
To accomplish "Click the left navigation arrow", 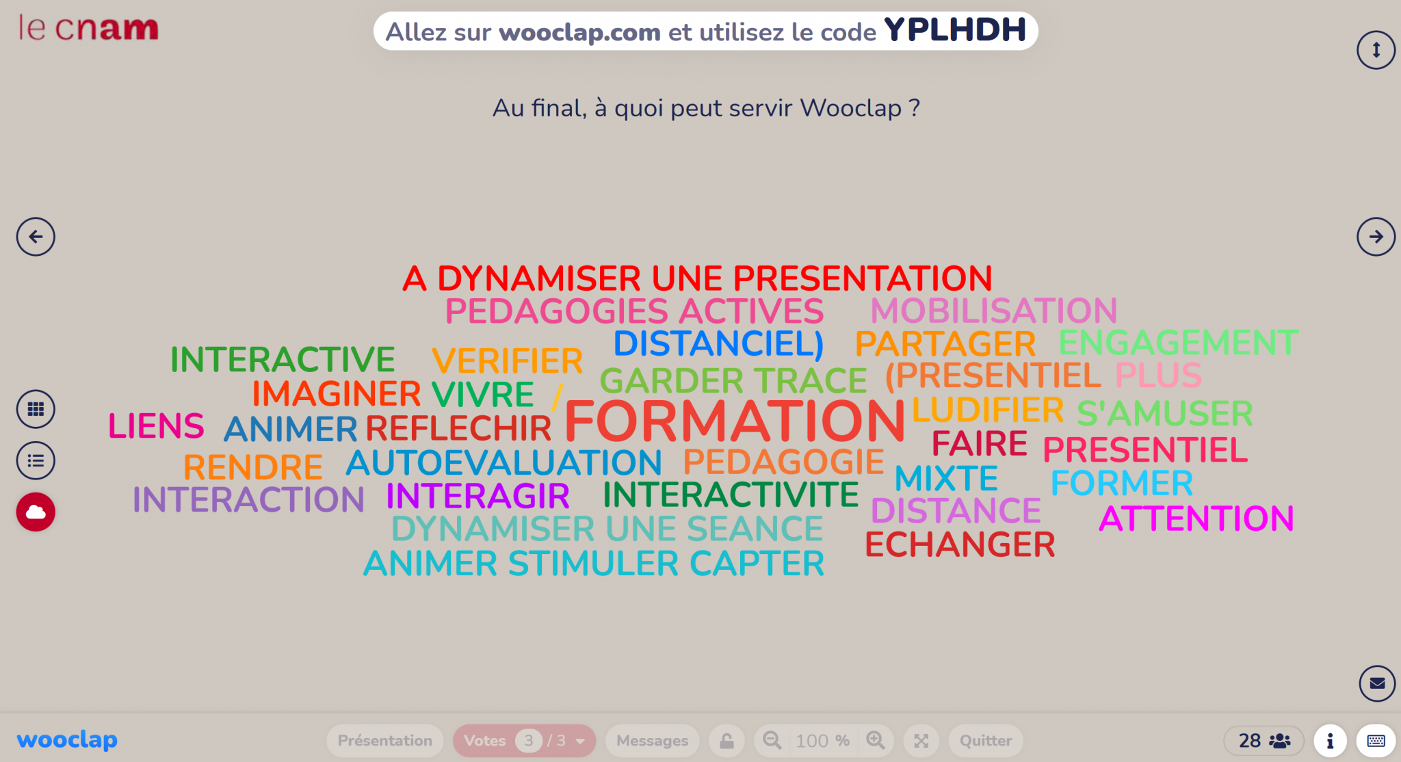I will (36, 237).
